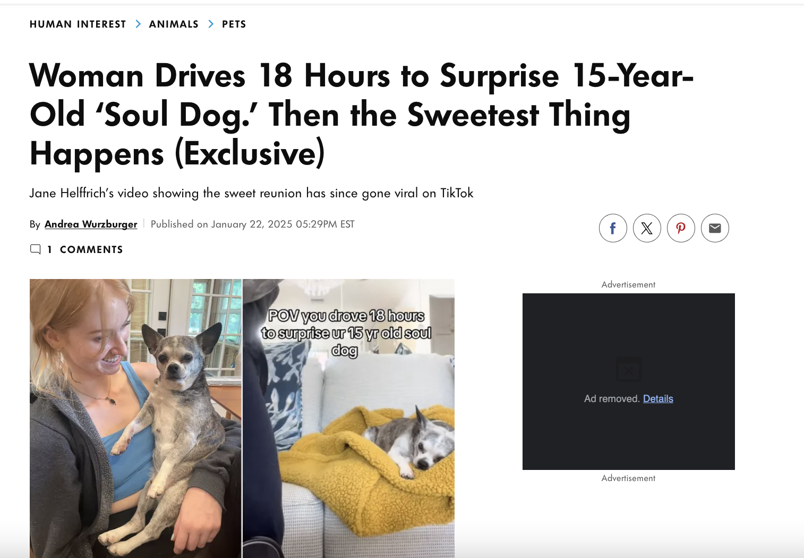
Task: Click the article headline text
Action: (x=361, y=115)
